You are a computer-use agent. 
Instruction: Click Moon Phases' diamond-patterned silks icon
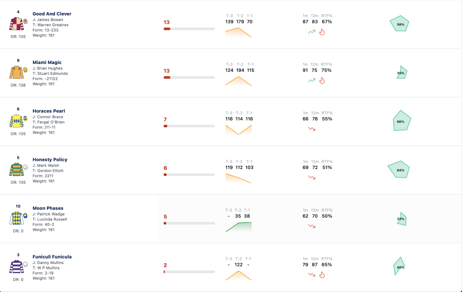coord(18,218)
